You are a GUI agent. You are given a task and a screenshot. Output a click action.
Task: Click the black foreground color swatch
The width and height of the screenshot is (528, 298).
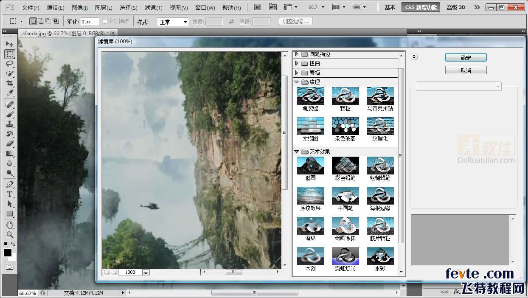[x=8, y=253]
